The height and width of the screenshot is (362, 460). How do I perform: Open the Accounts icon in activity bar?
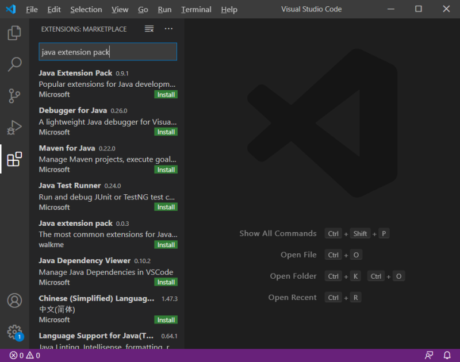tap(14, 301)
